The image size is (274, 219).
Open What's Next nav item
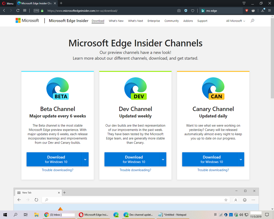click(135, 21)
